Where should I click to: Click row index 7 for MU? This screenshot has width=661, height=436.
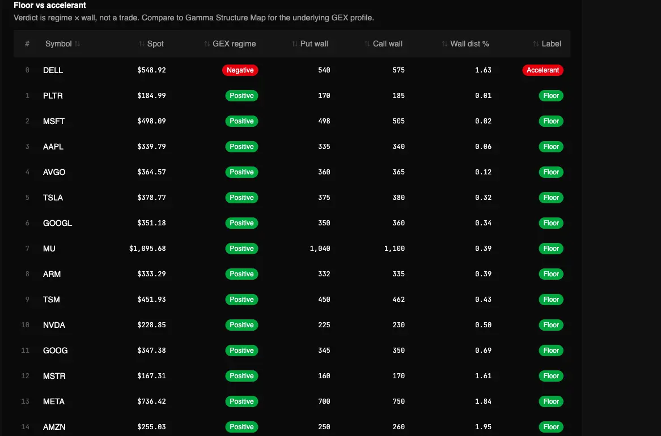(27, 249)
